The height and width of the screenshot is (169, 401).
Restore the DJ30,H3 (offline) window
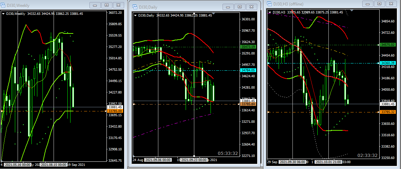tap(380, 3)
